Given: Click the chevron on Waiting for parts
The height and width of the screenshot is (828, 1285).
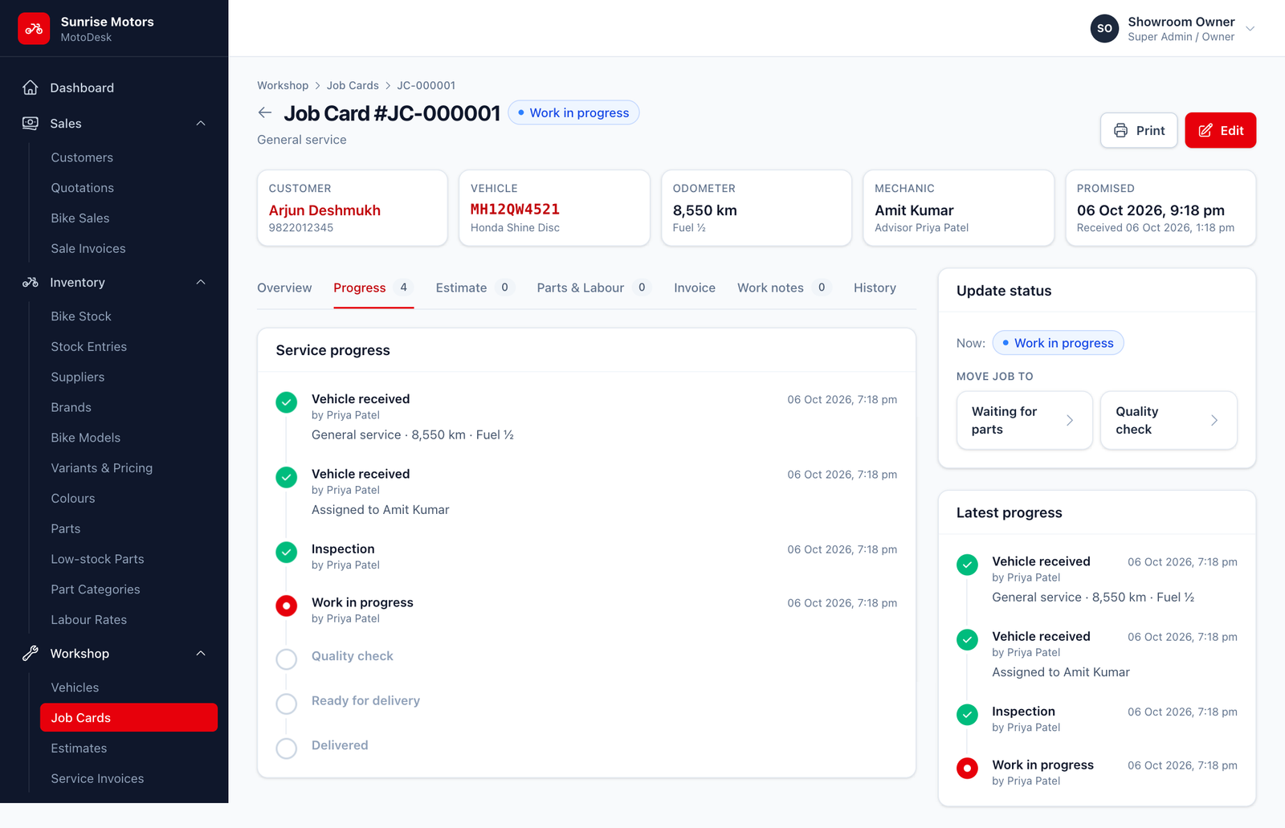Looking at the screenshot, I should 1070,420.
